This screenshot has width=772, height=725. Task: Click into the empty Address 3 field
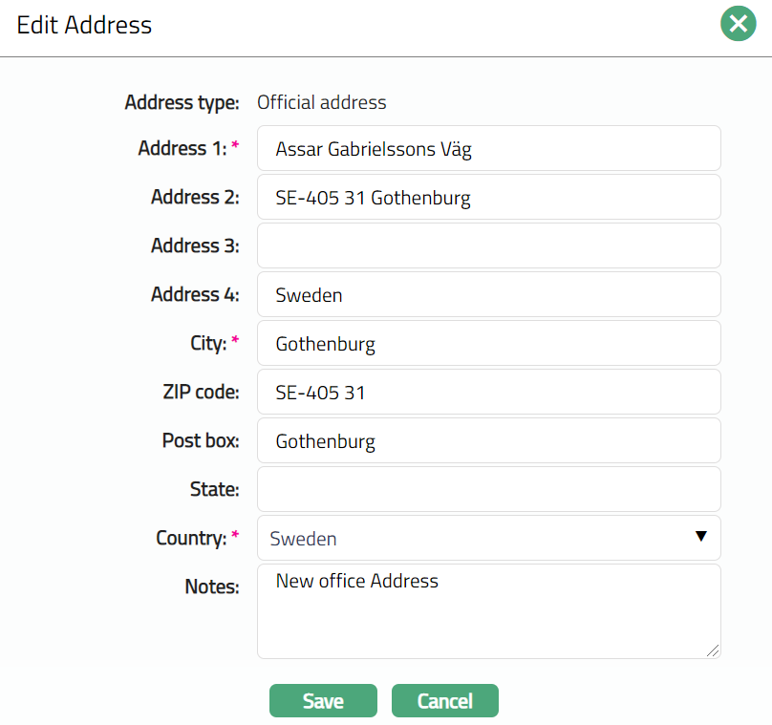[x=488, y=246]
